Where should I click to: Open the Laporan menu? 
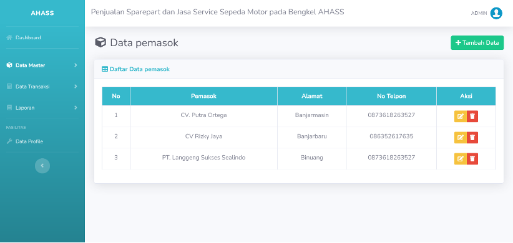pos(42,108)
